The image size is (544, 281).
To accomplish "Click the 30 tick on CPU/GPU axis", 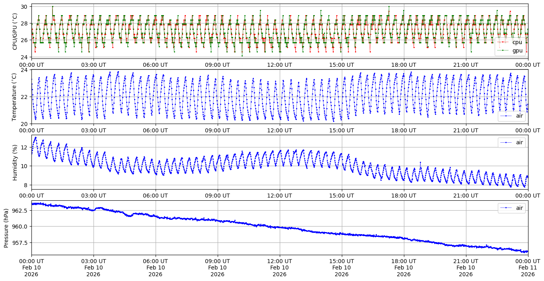I will click(24, 7).
